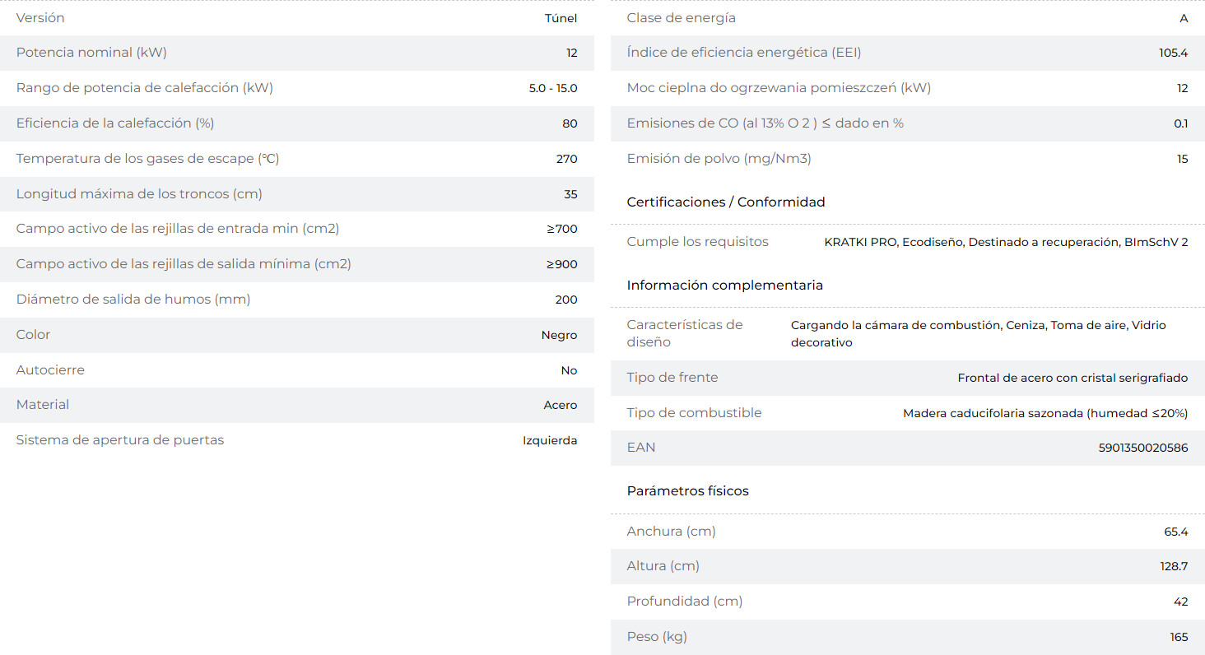The image size is (1205, 655).
Task: Click the 'Autocierre' row label
Action: [50, 370]
